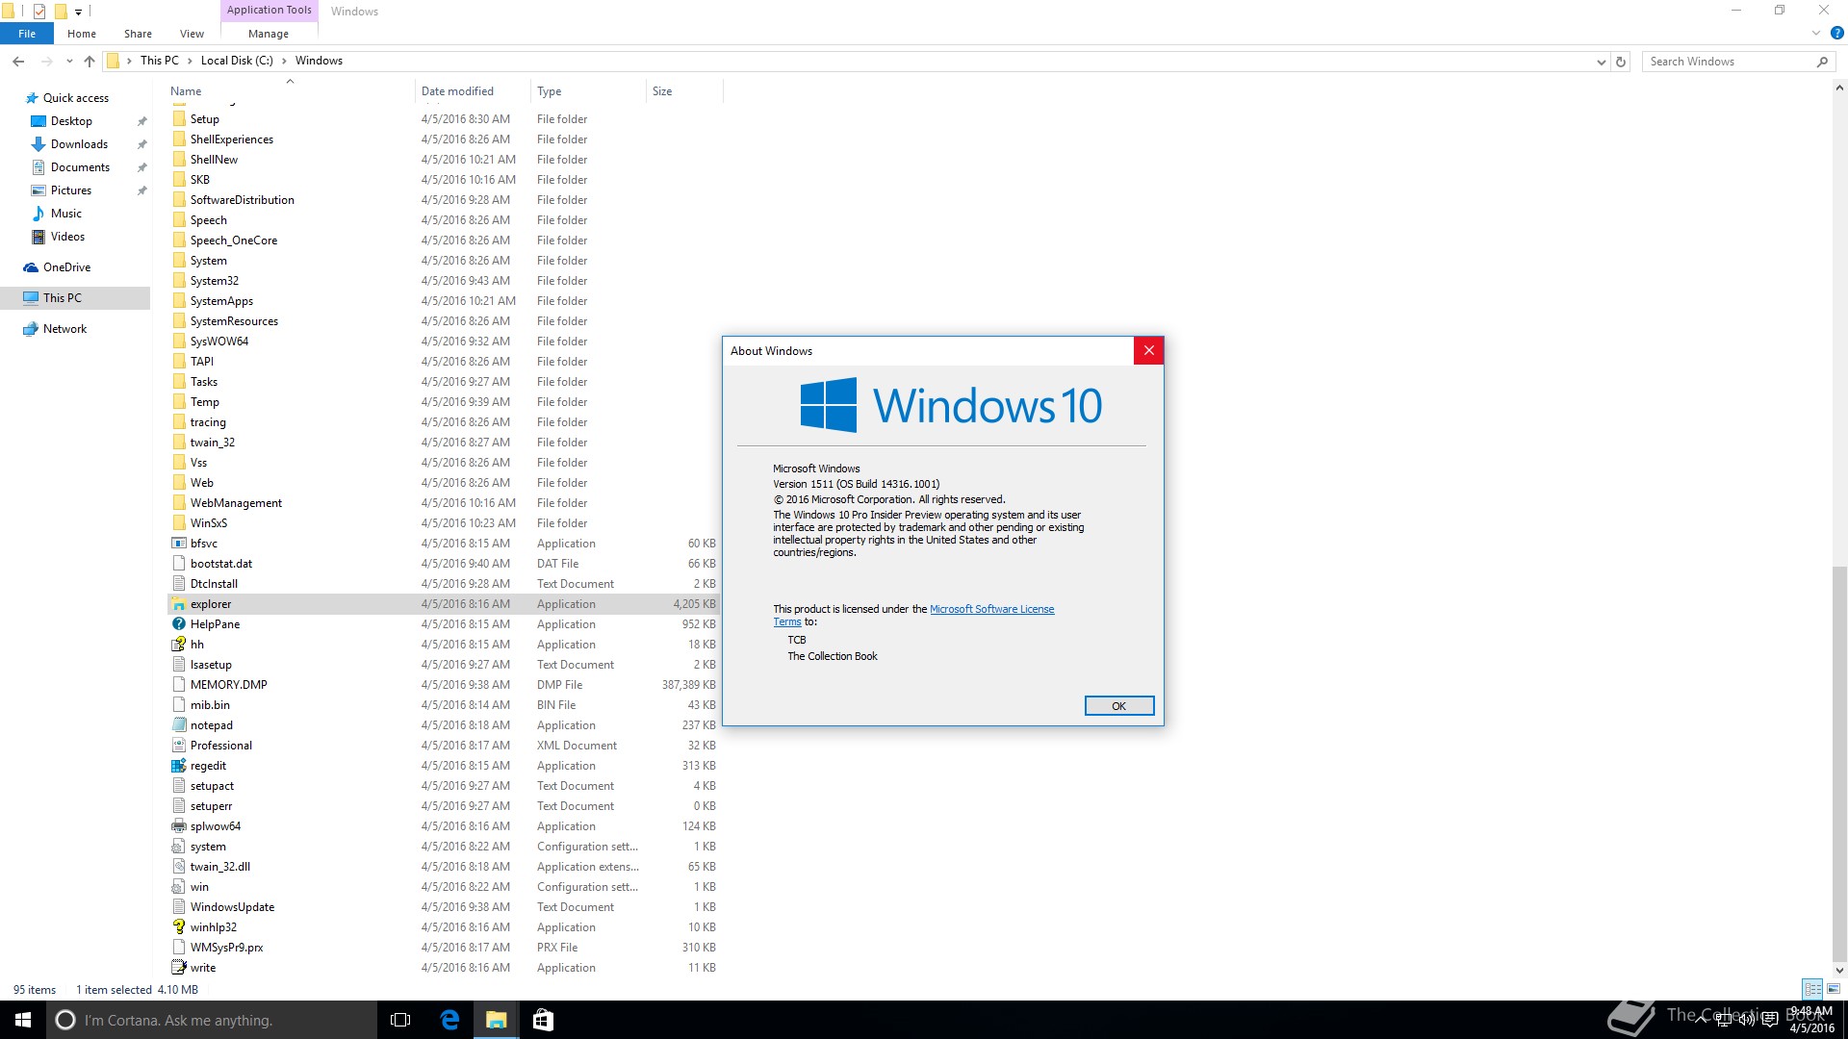Open Explorer help question mark icon
This screenshot has height=1039, width=1848.
point(1836,33)
